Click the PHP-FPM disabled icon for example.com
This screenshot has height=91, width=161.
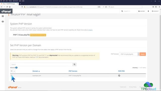tap(119, 76)
